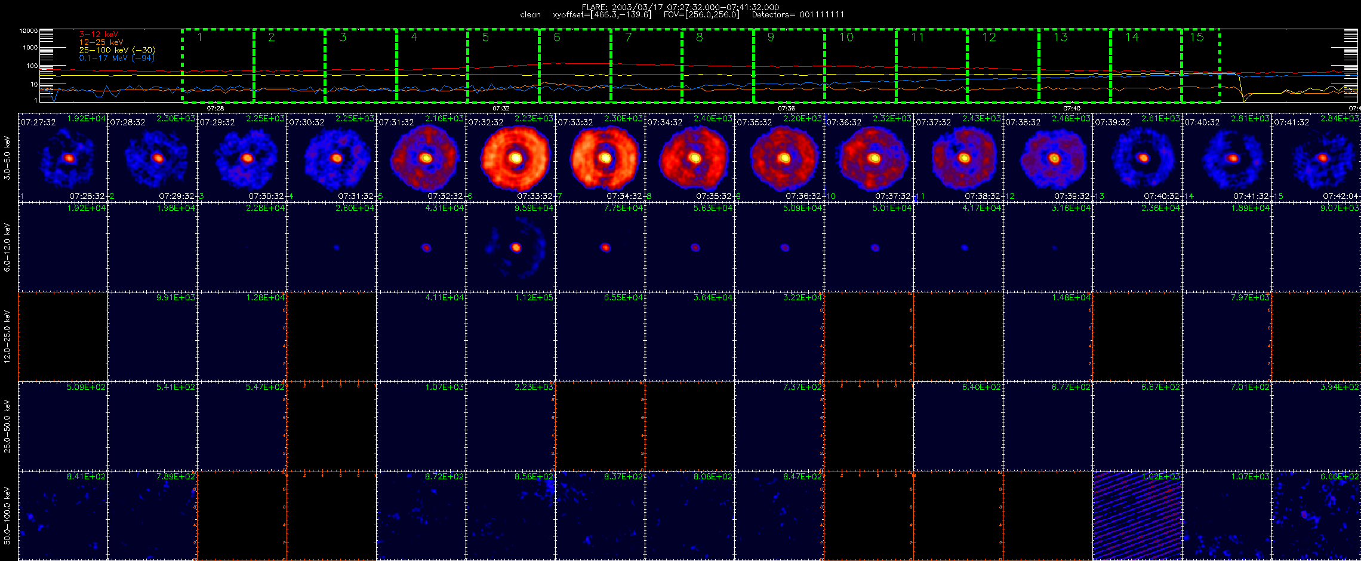Viewport: 1361px width, 561px height.
Task: Click the orange '12-25 keV' legend entry
Action: [x=101, y=42]
